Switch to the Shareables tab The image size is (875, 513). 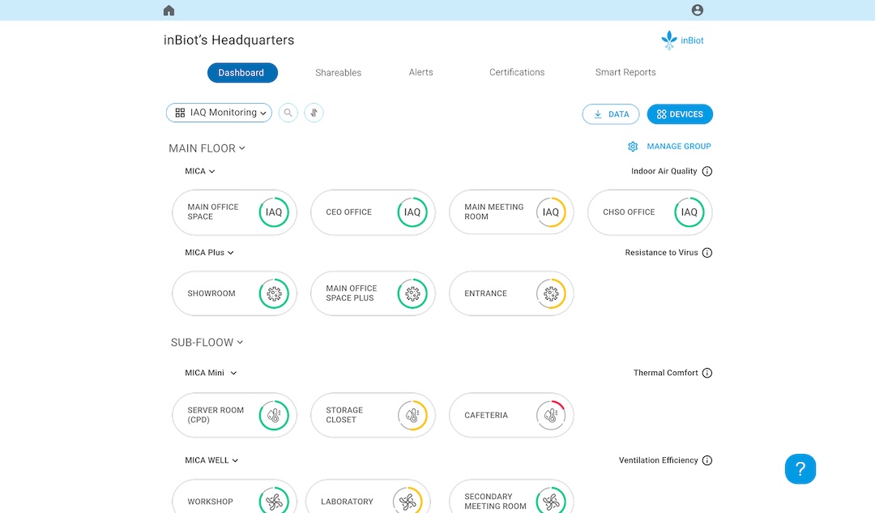[338, 73]
